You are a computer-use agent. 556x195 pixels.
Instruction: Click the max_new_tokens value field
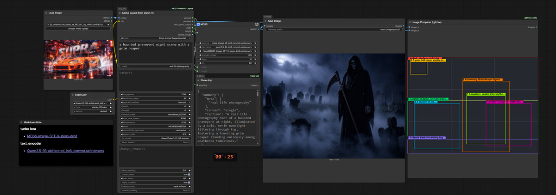[x=155, y=118]
